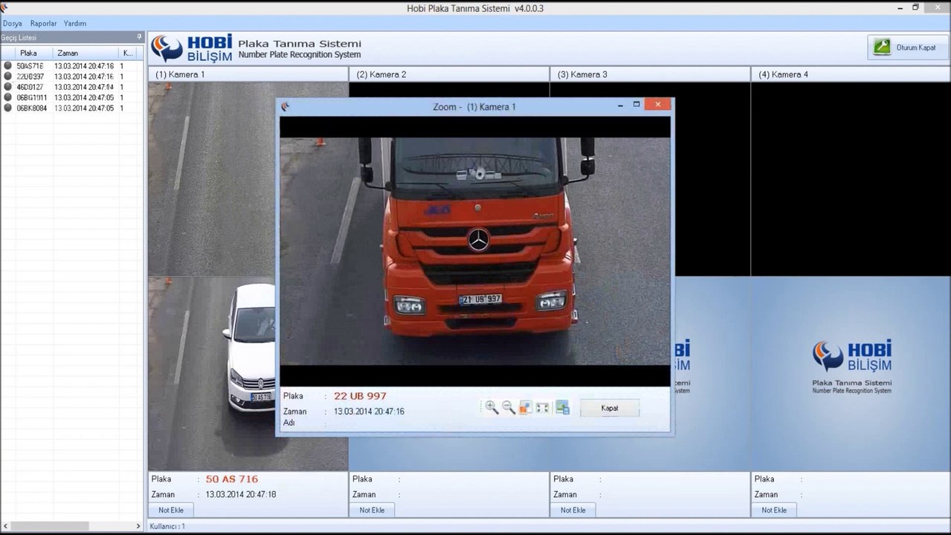Open the Yardım menu

[75, 23]
